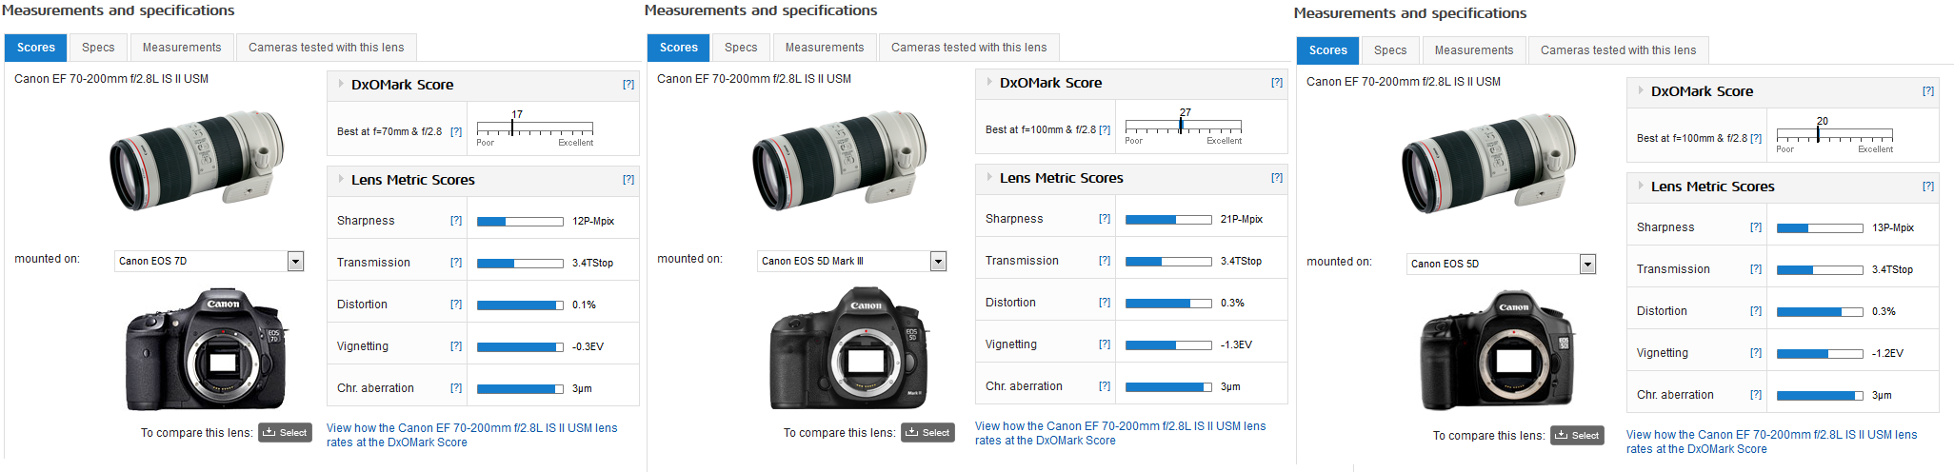
Task: Switch to Specs tab in EOS 7D panel
Action: point(98,48)
